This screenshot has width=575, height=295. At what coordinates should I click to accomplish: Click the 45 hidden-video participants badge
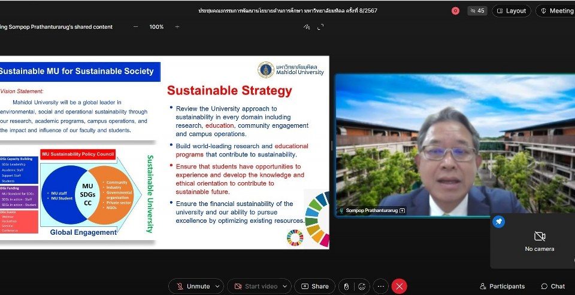tap(477, 11)
